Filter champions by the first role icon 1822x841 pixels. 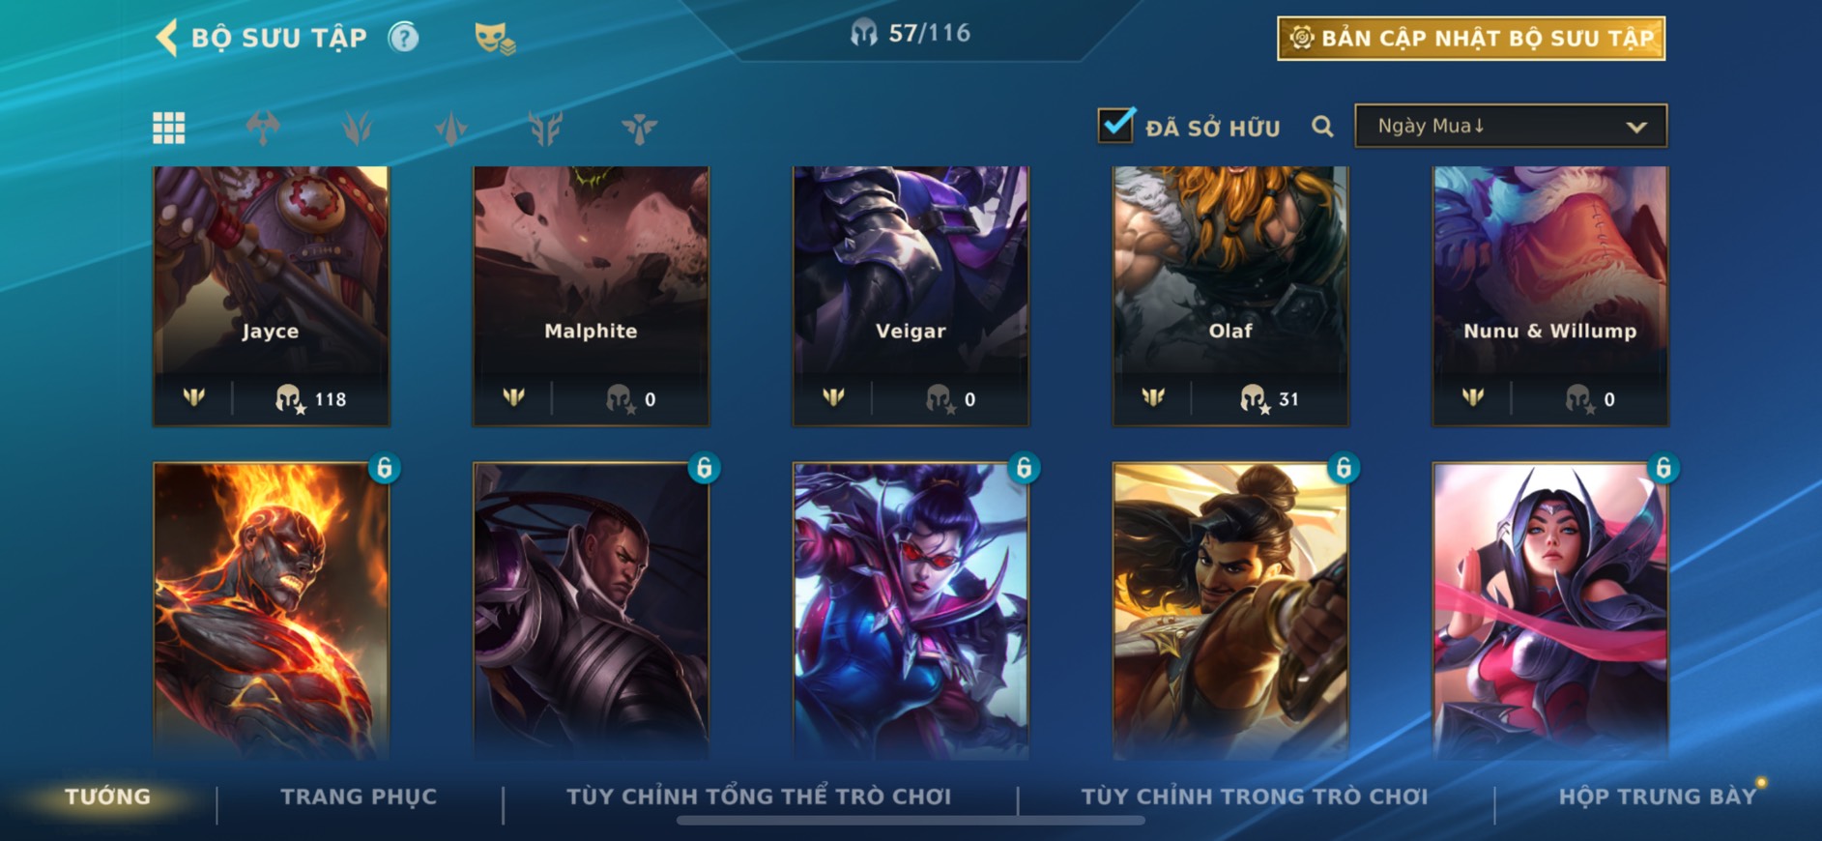tap(263, 128)
